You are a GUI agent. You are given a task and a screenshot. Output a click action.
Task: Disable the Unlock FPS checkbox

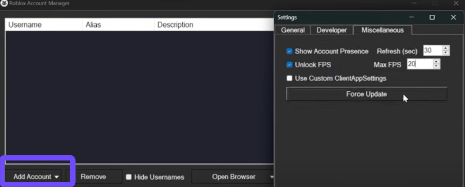click(289, 65)
